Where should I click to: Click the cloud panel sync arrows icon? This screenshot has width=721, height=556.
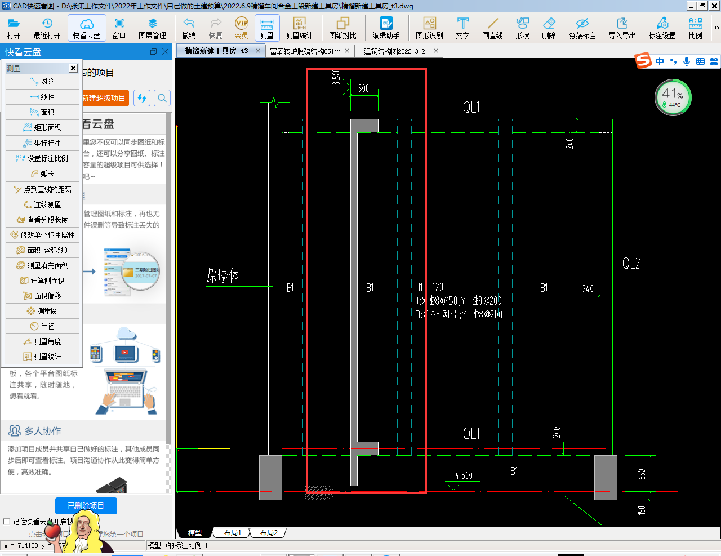[x=142, y=98]
